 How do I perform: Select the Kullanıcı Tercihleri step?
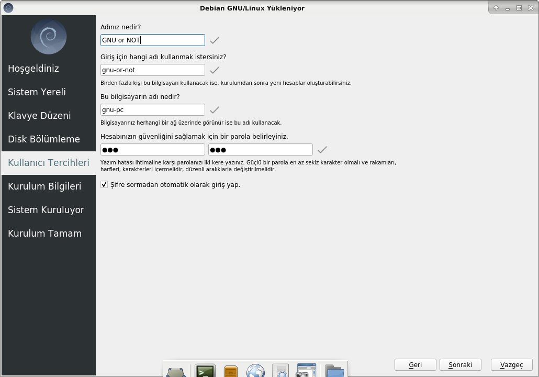(x=49, y=163)
